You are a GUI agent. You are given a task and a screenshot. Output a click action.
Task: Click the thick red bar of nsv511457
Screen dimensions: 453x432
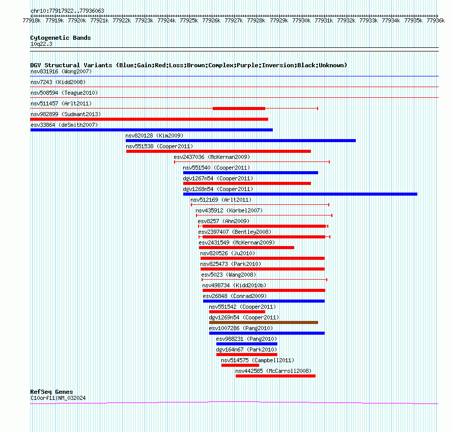[x=239, y=109]
